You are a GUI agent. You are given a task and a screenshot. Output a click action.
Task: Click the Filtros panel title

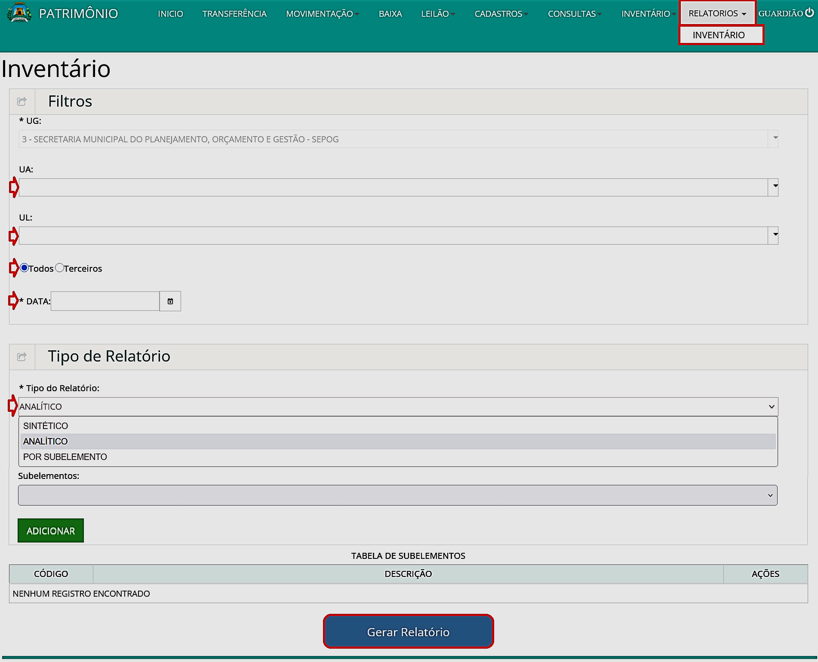[x=70, y=101]
